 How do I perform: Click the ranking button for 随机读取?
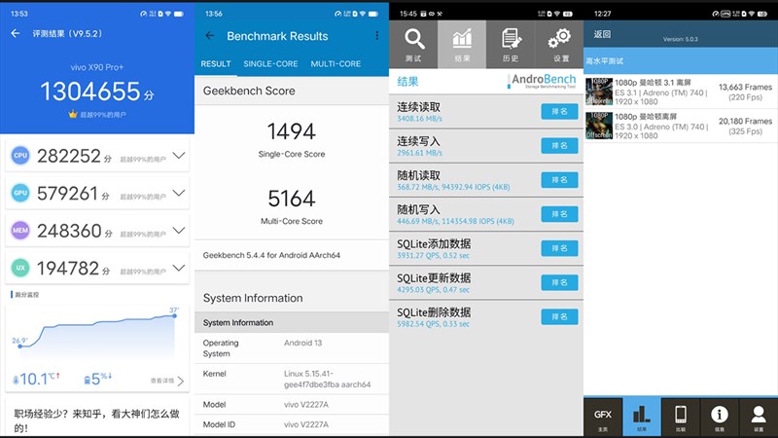(x=559, y=180)
